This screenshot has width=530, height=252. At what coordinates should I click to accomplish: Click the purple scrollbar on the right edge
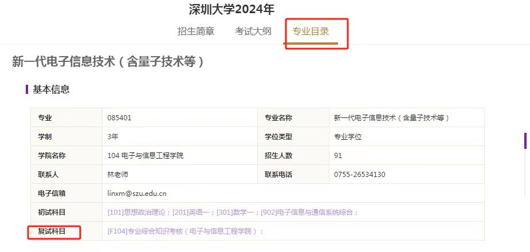(525, 141)
